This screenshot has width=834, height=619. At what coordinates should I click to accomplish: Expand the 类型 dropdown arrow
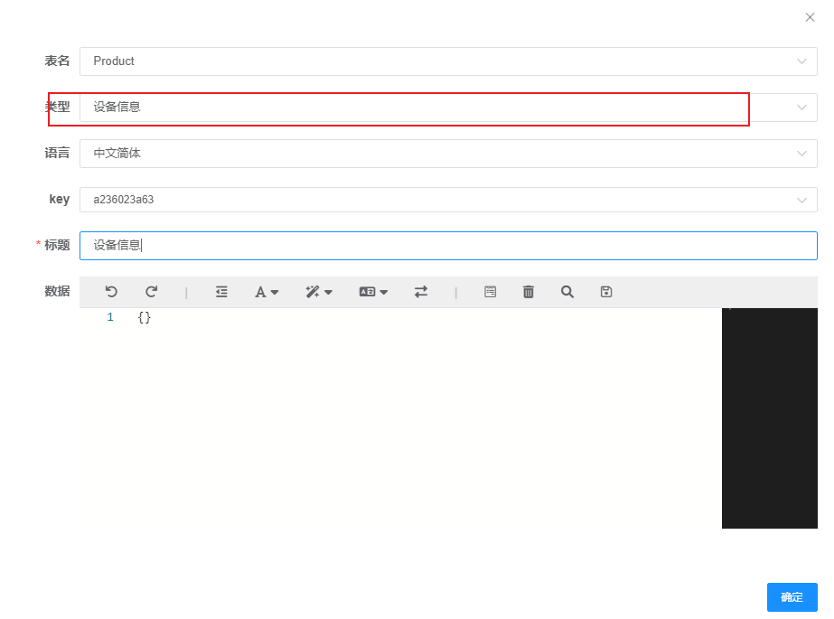tap(801, 108)
